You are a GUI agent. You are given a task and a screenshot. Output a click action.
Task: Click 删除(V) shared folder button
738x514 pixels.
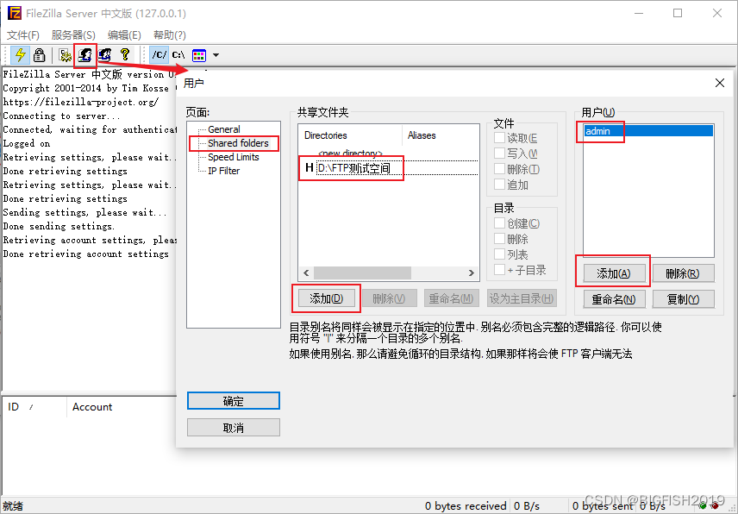coord(389,298)
